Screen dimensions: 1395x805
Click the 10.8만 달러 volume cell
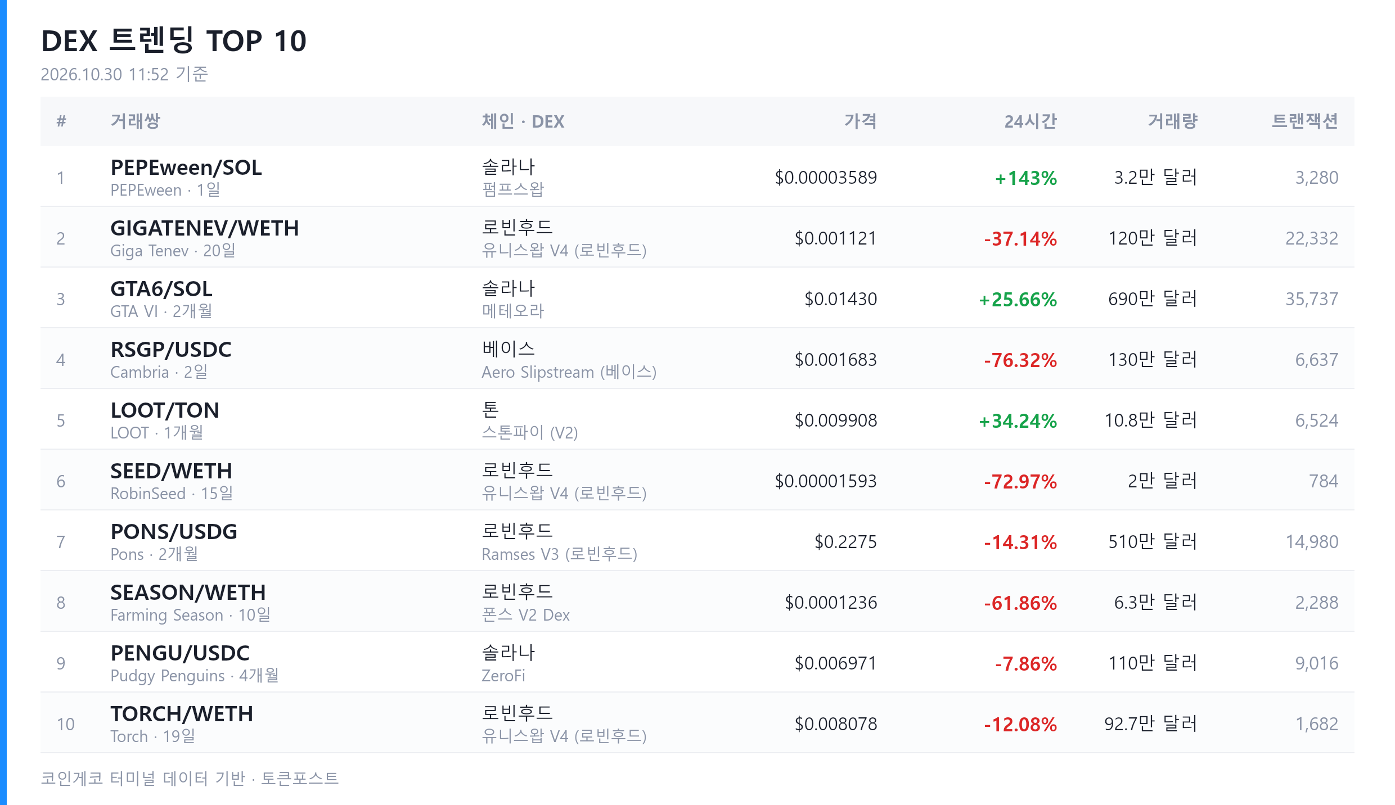click(x=1151, y=420)
